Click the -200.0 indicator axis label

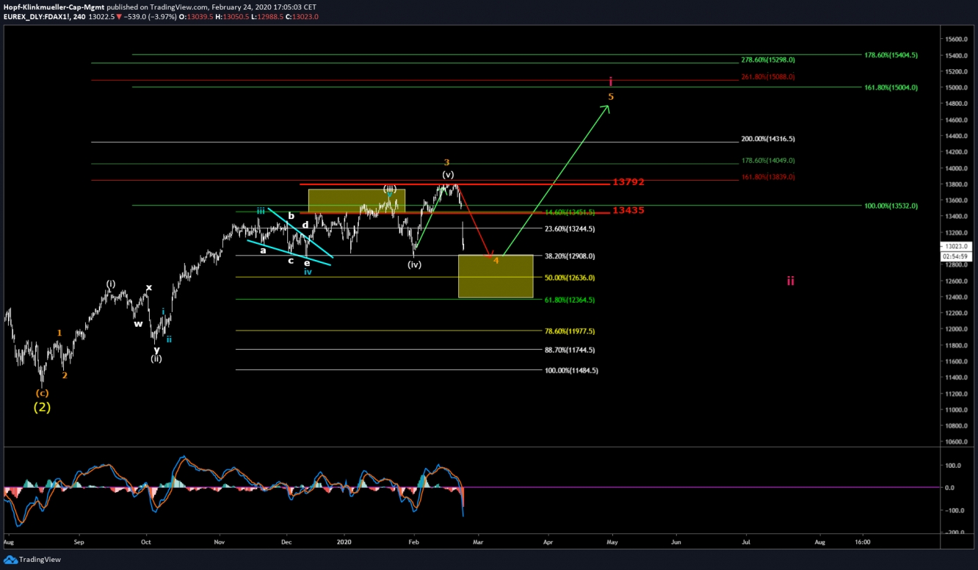click(955, 533)
